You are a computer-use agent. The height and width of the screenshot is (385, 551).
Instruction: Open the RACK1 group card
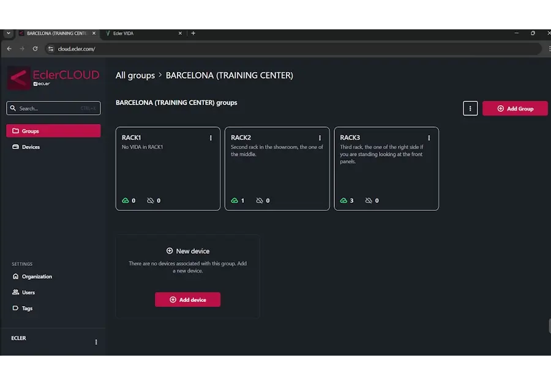[168, 169]
